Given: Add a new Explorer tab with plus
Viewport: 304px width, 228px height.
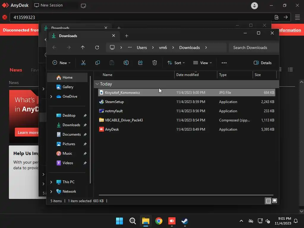Looking at the screenshot, I should coord(126,36).
